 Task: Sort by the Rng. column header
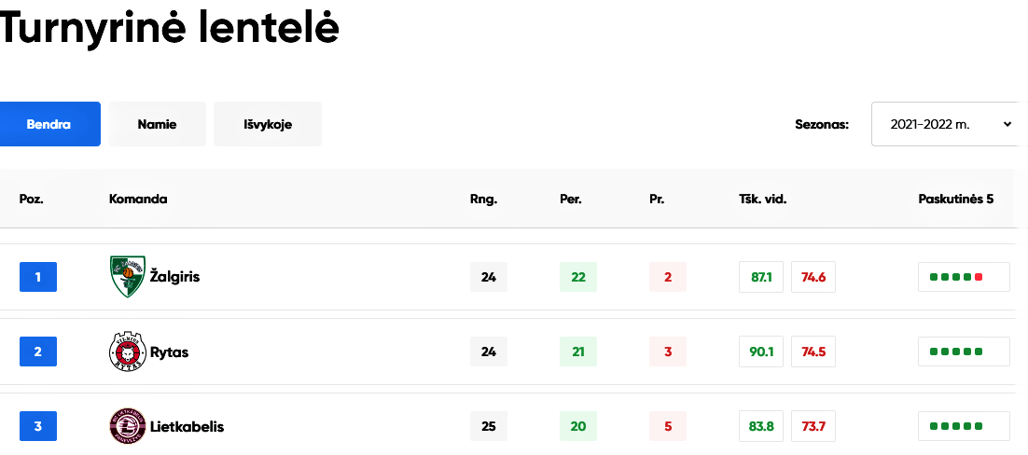point(484,200)
